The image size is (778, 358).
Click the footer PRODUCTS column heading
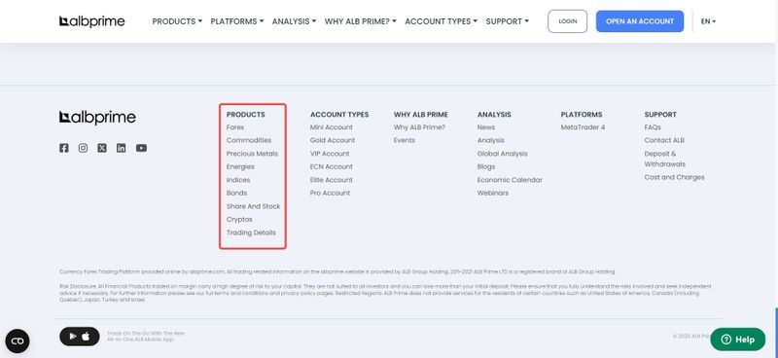(x=246, y=114)
